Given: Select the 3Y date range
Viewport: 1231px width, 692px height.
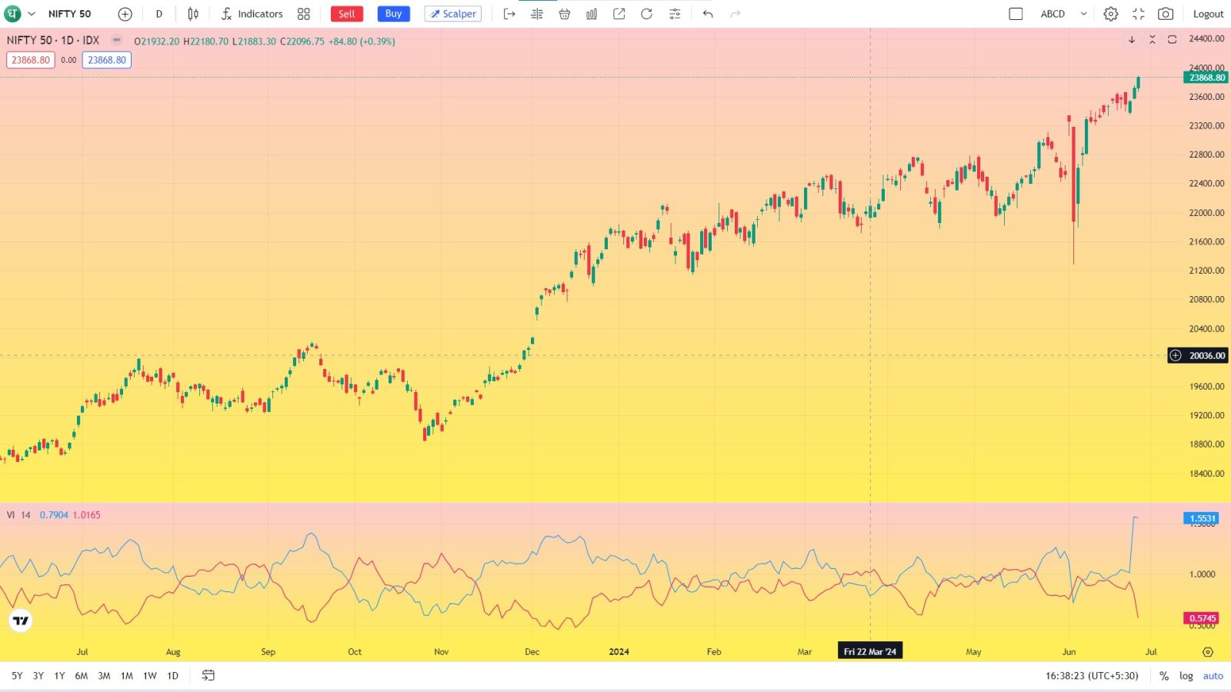Looking at the screenshot, I should click(x=38, y=676).
